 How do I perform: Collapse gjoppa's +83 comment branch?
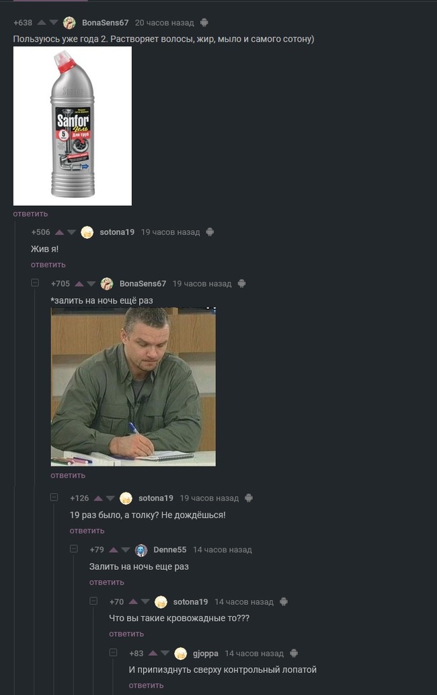tap(113, 653)
